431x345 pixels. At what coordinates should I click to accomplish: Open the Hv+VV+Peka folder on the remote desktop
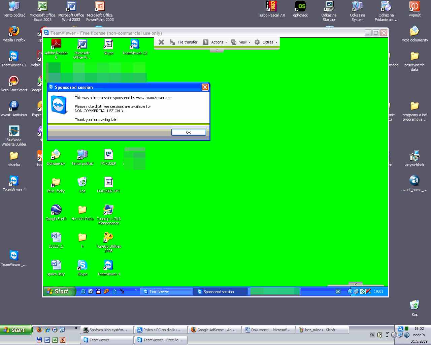(x=82, y=213)
